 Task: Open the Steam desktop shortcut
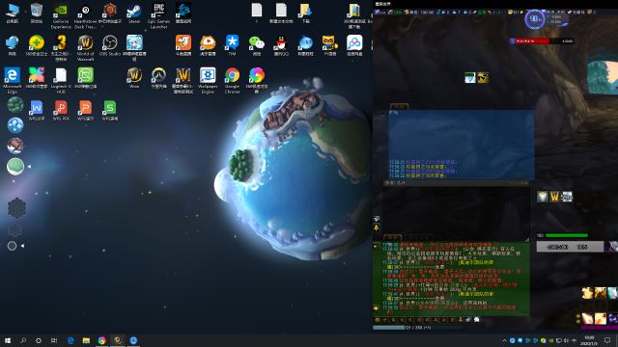(134, 13)
